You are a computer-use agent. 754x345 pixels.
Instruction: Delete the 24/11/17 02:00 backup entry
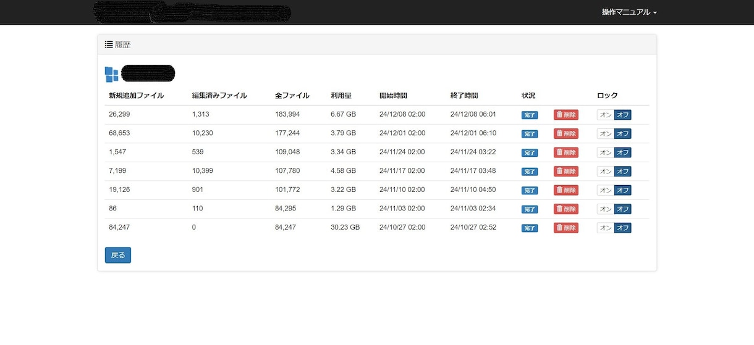point(566,171)
